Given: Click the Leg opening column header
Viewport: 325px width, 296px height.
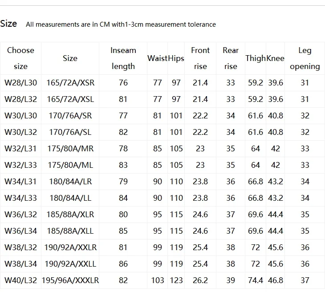Looking at the screenshot, I should [305, 58].
